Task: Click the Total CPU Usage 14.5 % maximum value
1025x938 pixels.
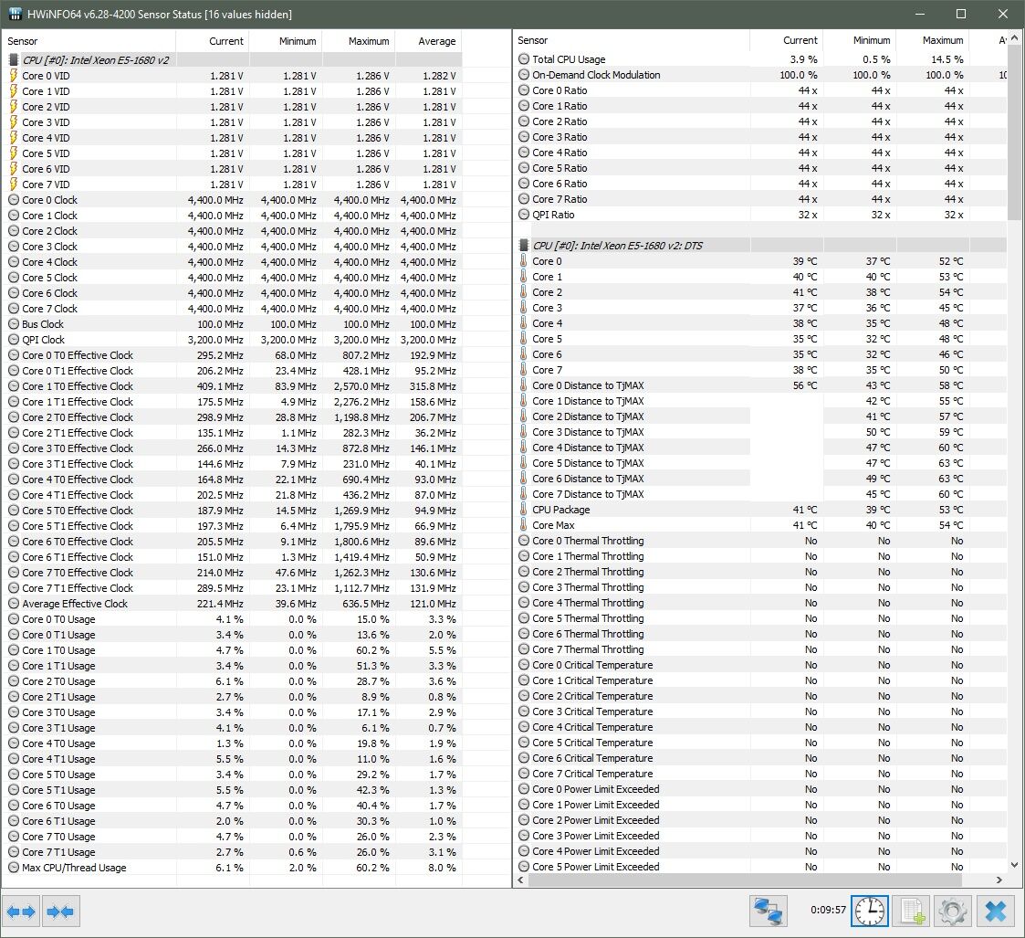Action: pyautogui.click(x=947, y=58)
